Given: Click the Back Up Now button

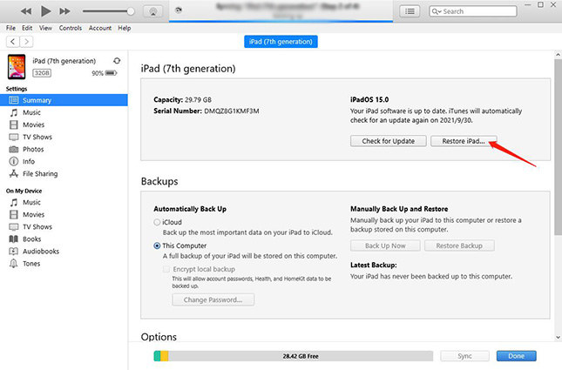Looking at the screenshot, I should coord(385,246).
